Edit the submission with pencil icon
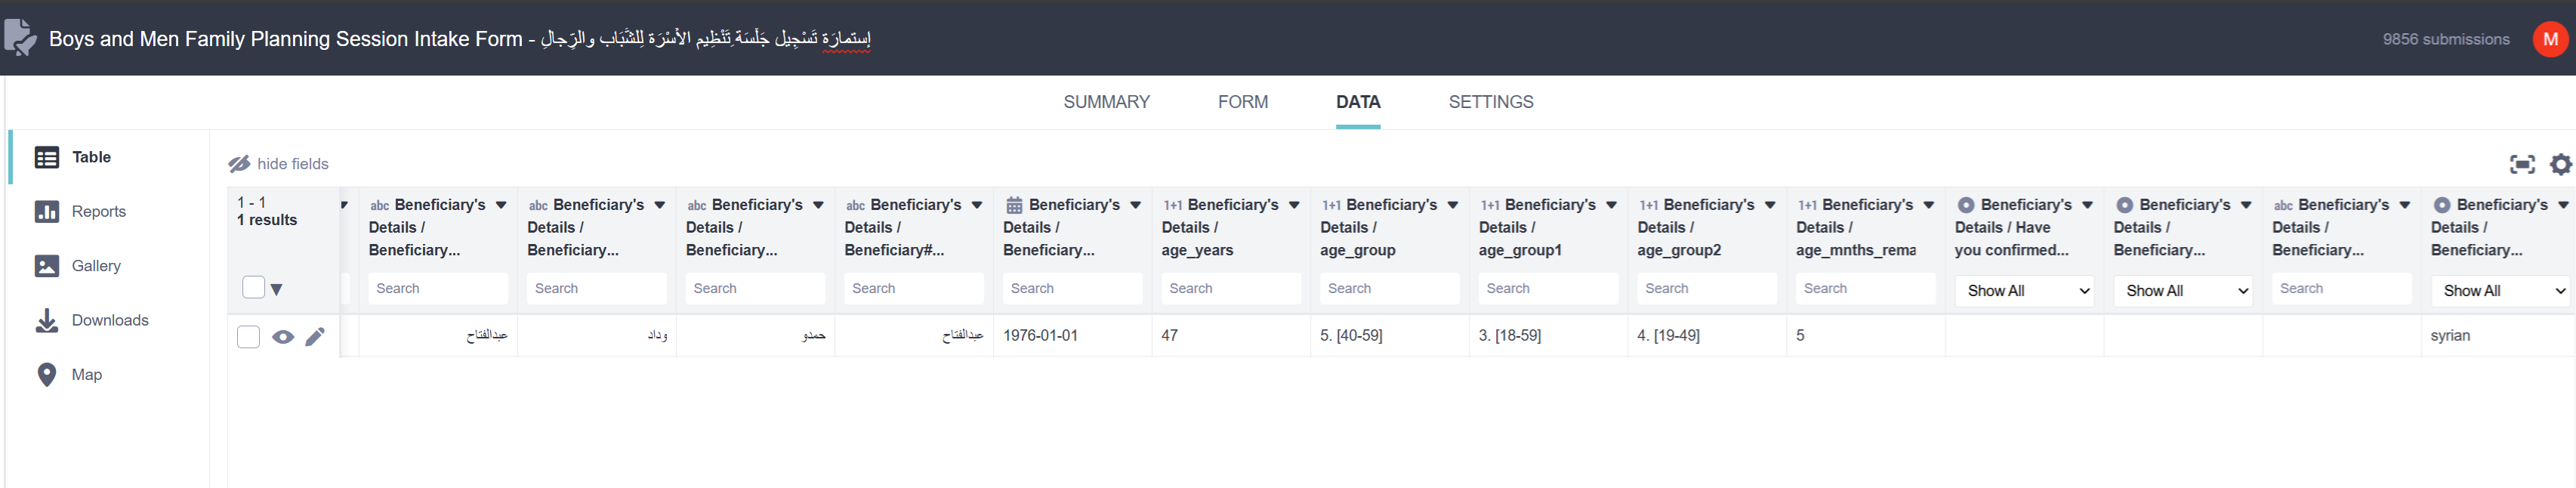Image resolution: width=2576 pixels, height=488 pixels. pos(315,336)
